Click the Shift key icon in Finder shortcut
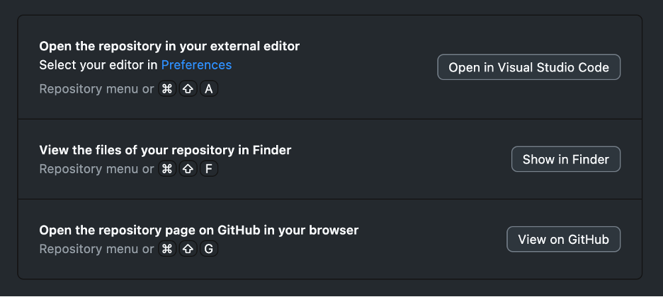This screenshot has width=663, height=297. click(188, 169)
